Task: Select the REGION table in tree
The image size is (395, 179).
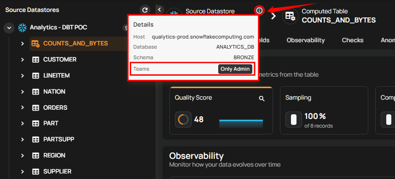Action: pyautogui.click(x=54, y=156)
